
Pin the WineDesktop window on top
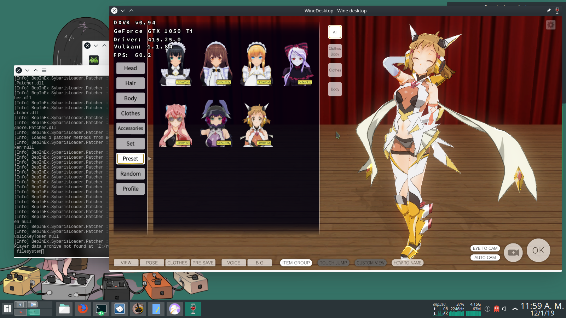click(549, 11)
